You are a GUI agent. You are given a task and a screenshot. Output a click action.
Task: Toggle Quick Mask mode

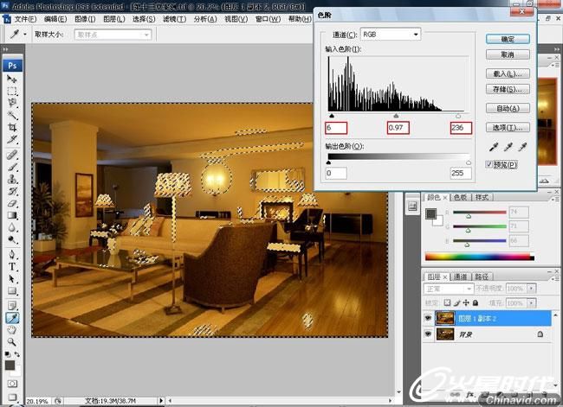click(12, 384)
